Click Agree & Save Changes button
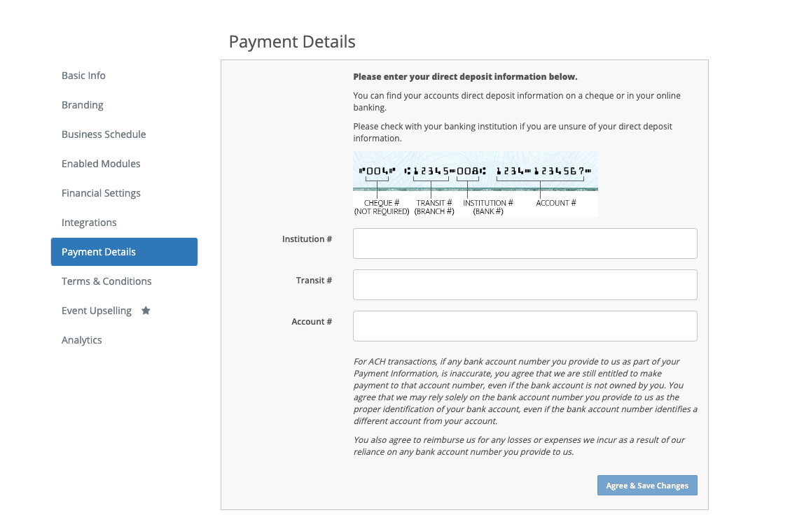The height and width of the screenshot is (515, 804). [x=647, y=486]
